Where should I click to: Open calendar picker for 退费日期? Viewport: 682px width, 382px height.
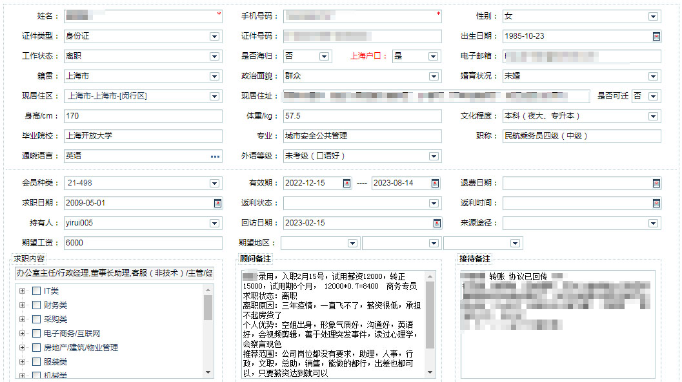656,183
